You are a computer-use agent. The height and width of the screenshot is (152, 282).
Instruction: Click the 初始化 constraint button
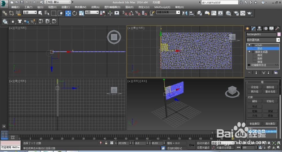pyautogui.click(x=270, y=101)
